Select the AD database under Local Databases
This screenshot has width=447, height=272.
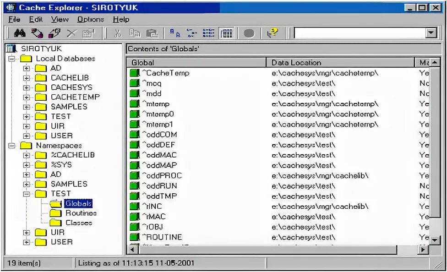click(56, 68)
